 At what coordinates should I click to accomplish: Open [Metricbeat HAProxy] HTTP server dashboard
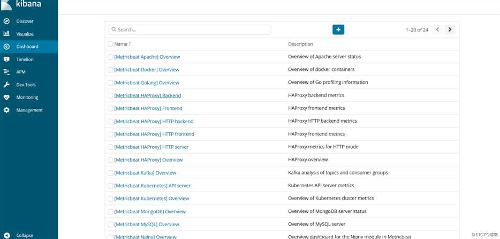tap(151, 147)
